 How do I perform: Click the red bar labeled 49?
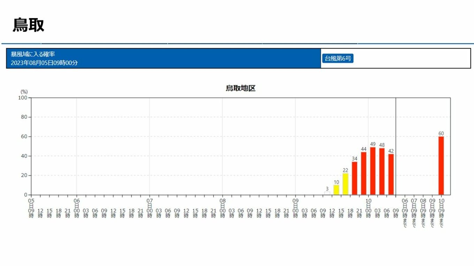(x=373, y=171)
